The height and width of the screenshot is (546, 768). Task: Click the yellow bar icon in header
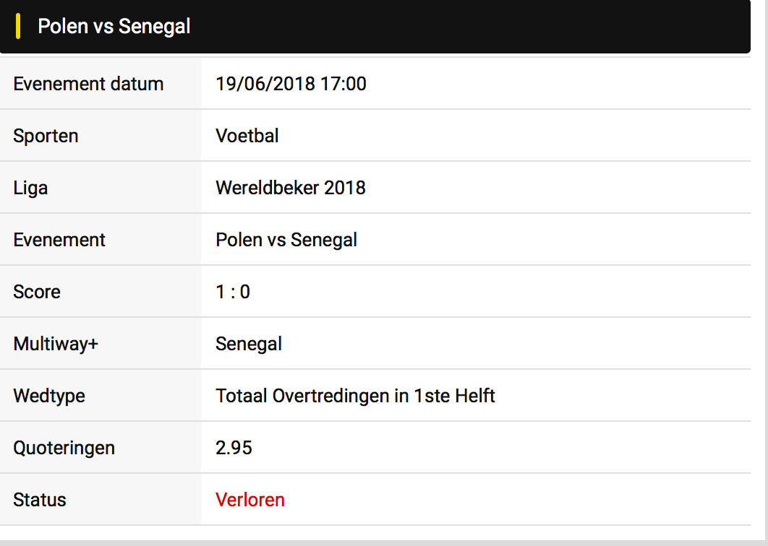[18, 27]
